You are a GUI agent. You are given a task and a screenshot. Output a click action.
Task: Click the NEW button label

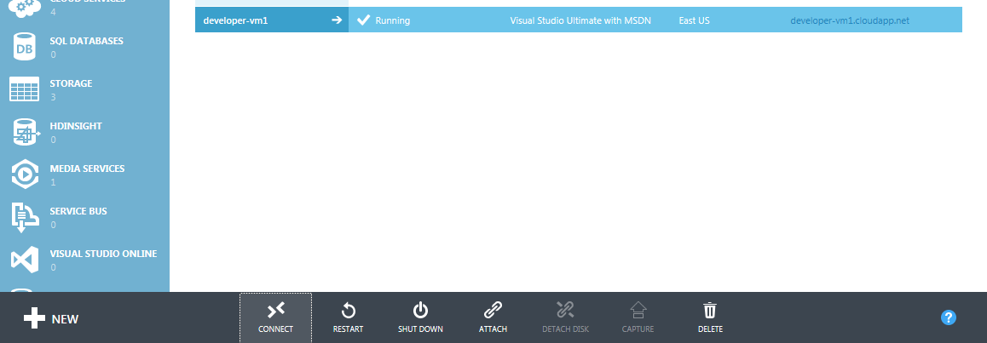[65, 319]
